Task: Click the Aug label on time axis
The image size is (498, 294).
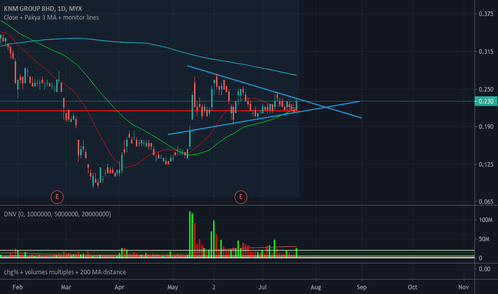Action: (x=316, y=287)
